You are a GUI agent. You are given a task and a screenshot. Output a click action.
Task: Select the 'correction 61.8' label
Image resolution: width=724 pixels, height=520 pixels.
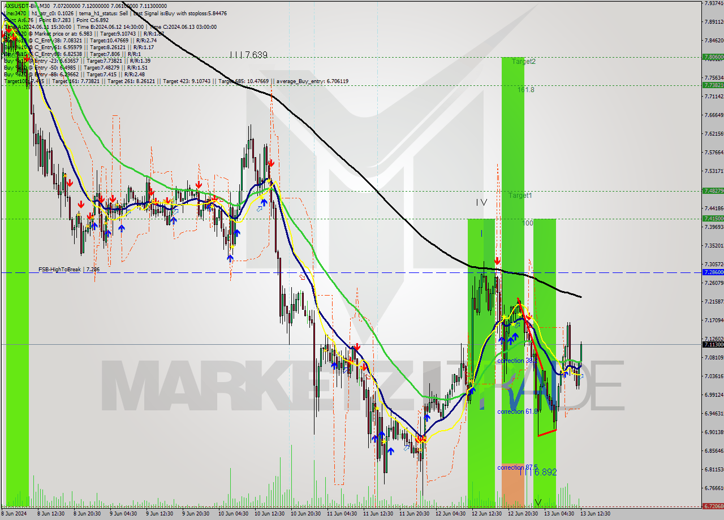coord(518,411)
